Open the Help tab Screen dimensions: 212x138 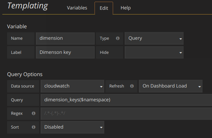pos(126,8)
